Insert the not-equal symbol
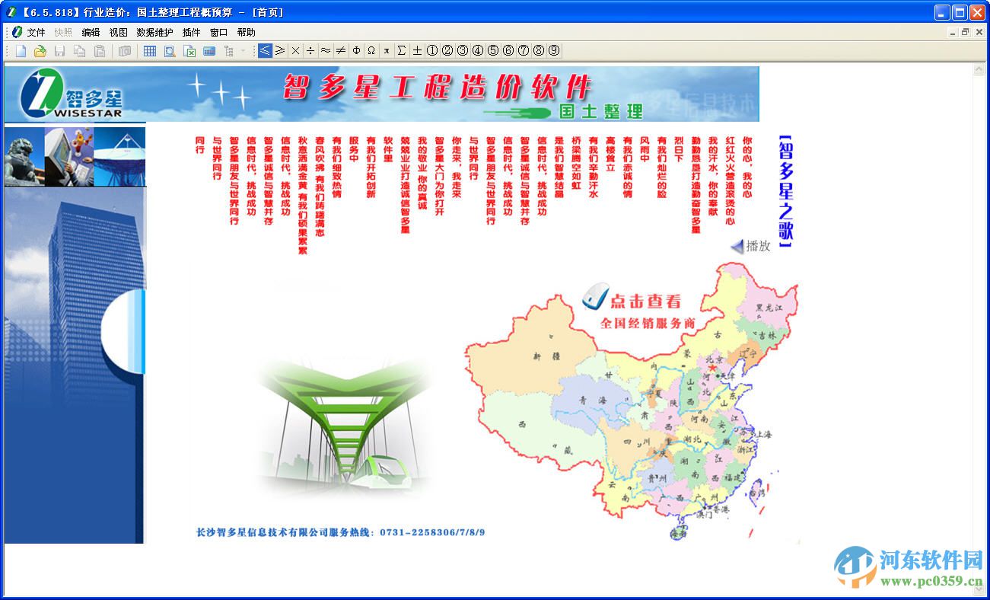This screenshot has height=600, width=990. (x=341, y=51)
